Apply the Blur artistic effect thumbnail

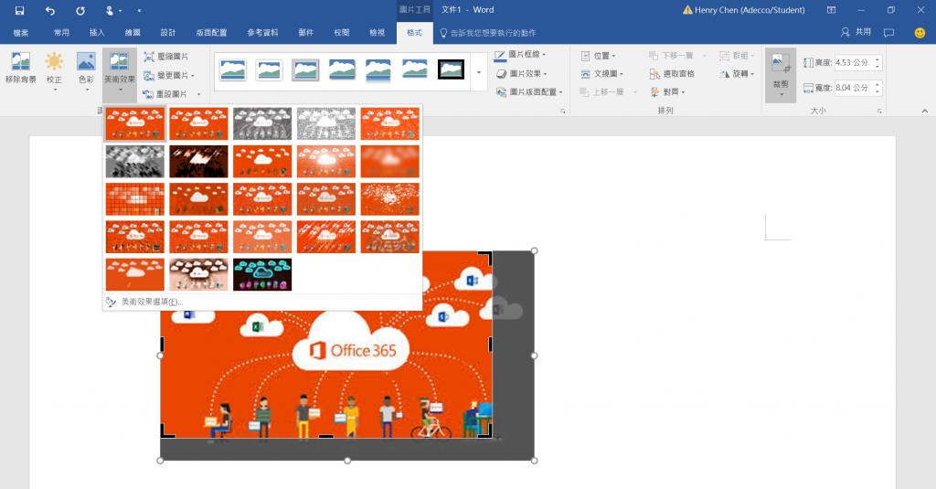[389, 161]
